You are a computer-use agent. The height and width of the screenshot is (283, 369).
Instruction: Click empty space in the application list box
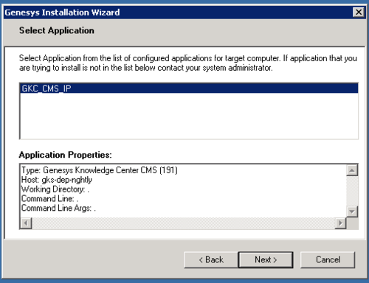pos(189,116)
